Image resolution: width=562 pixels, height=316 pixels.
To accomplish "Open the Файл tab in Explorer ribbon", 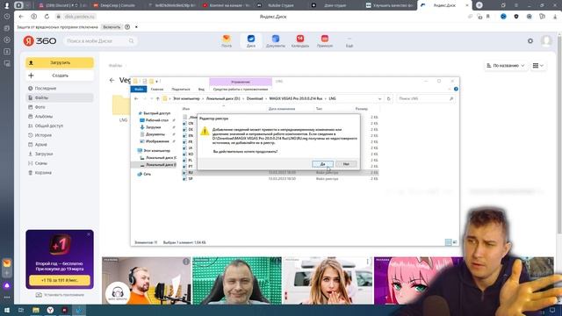I will point(139,90).
